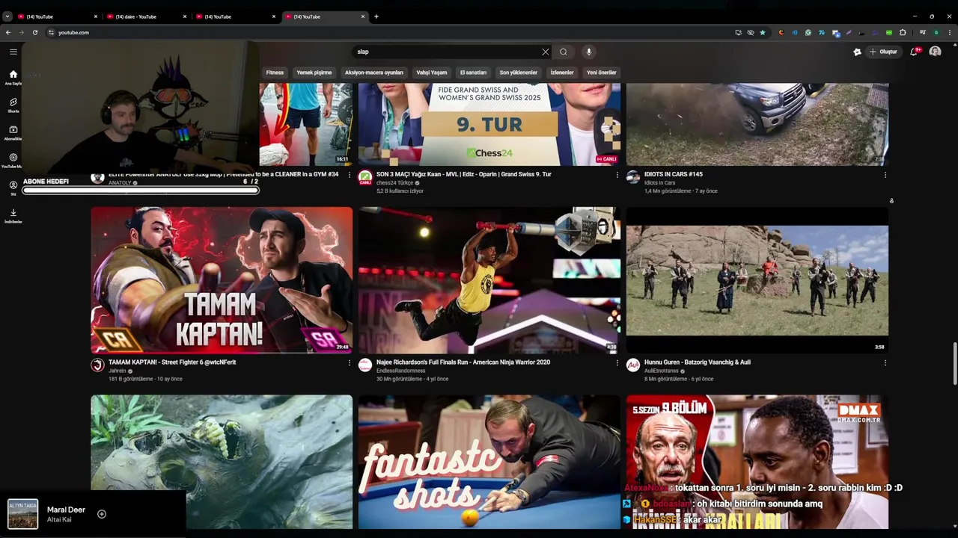
Task: Switch to the daire - YouTube tab
Action: (x=144, y=16)
